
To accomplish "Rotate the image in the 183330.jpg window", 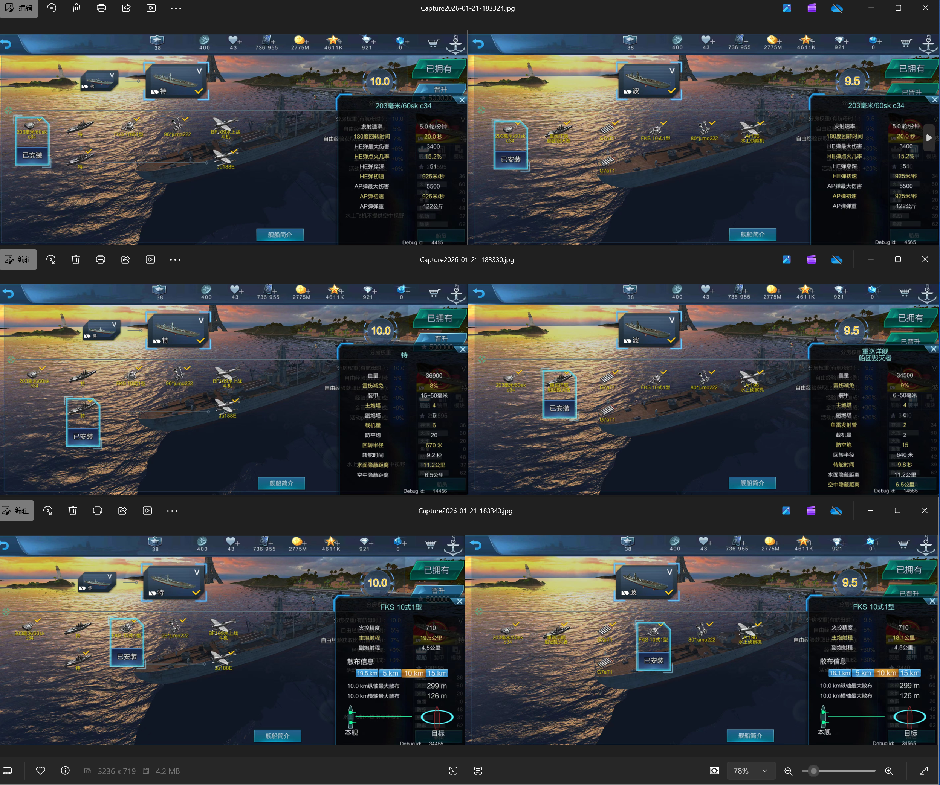I will (x=51, y=259).
